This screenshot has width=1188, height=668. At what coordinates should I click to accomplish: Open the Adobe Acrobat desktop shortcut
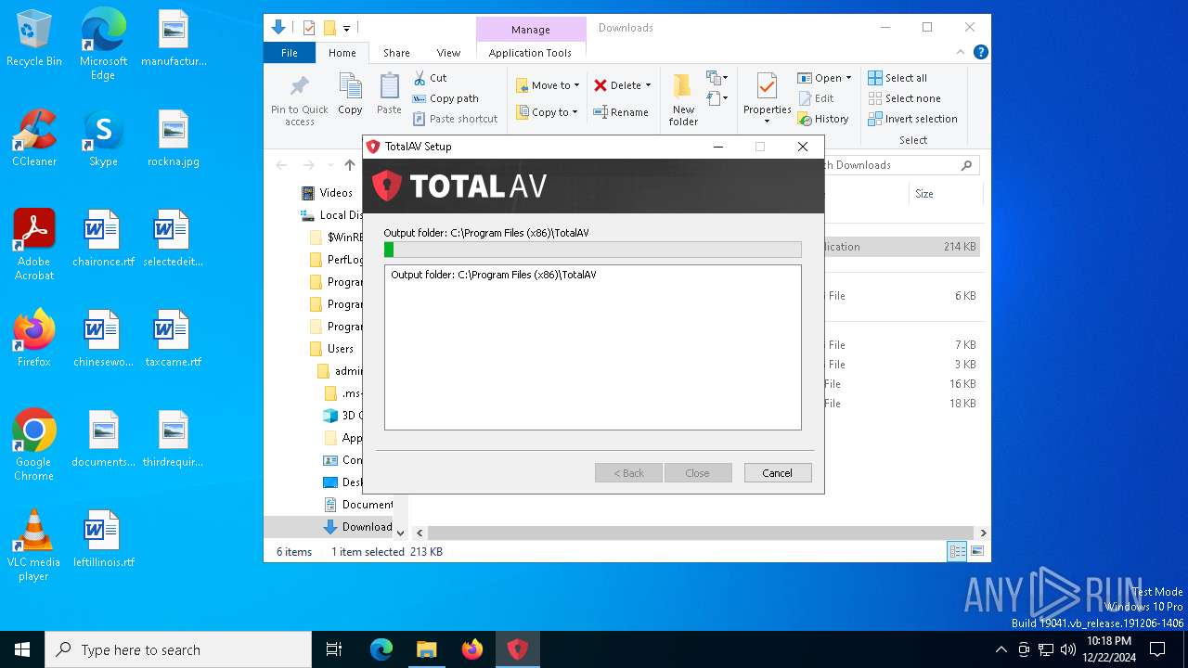pyautogui.click(x=34, y=245)
